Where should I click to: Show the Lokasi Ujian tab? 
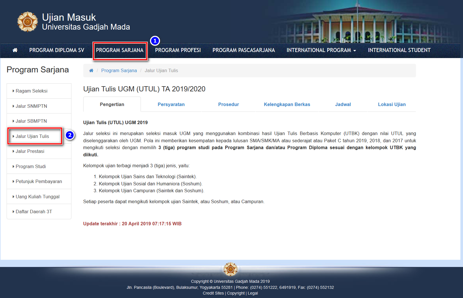coord(392,105)
